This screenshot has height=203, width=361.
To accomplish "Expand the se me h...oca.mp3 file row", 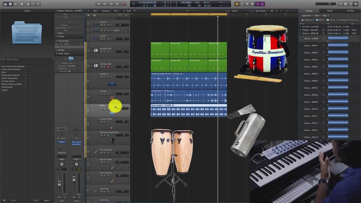I will pos(301,27).
